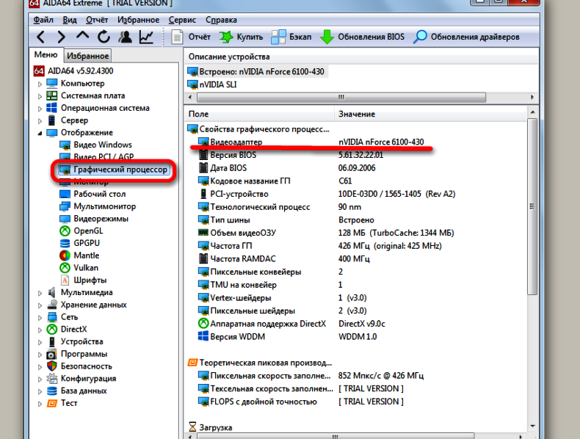Click the Отчёт report button
The image size is (580, 439).
[191, 37]
